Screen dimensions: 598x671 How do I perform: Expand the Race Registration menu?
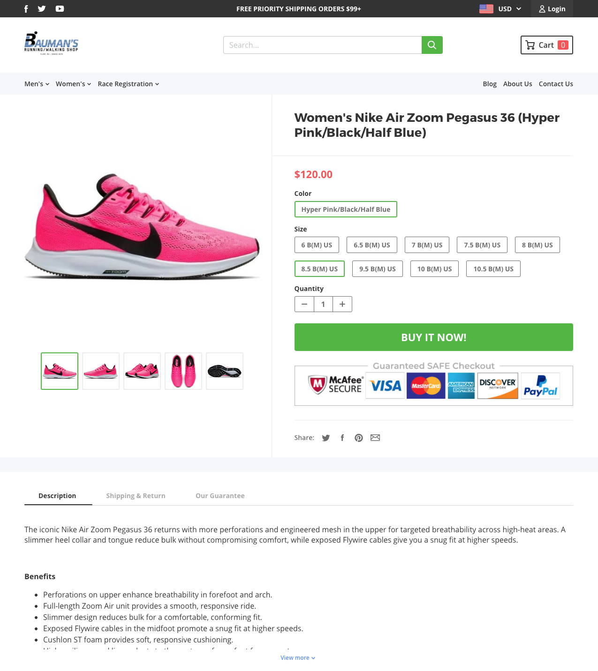(x=128, y=84)
